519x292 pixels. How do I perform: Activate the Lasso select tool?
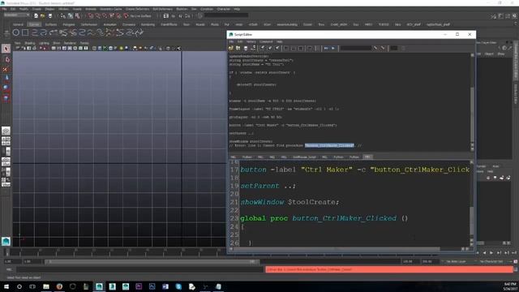coord(6,59)
